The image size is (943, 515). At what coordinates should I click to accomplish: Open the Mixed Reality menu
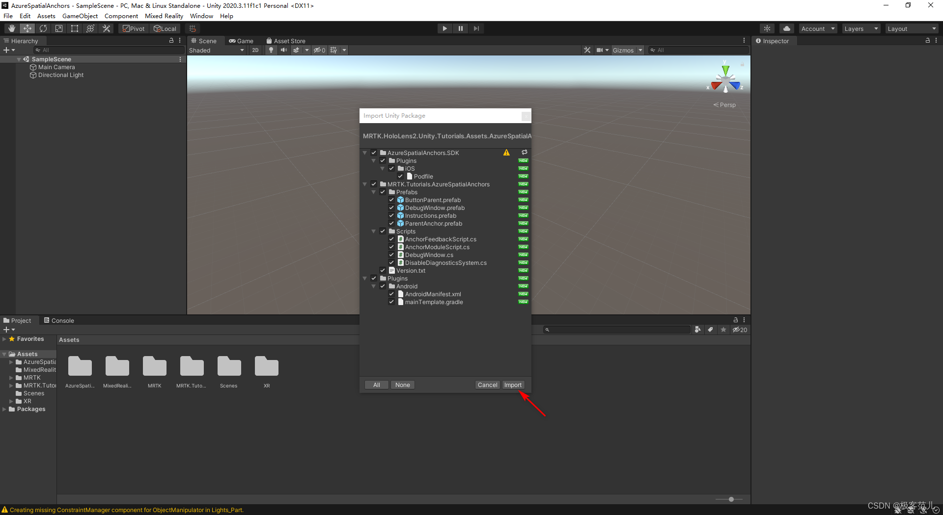(x=164, y=16)
